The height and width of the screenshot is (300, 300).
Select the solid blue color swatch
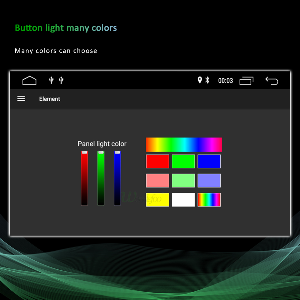[x=209, y=161]
